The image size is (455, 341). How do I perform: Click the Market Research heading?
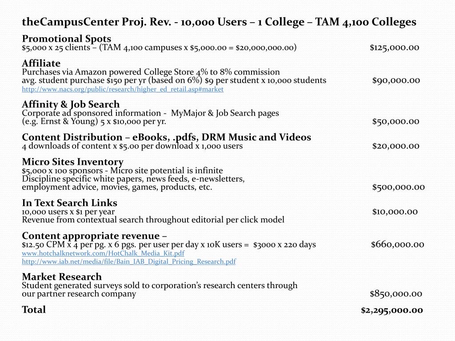tap(62, 277)
